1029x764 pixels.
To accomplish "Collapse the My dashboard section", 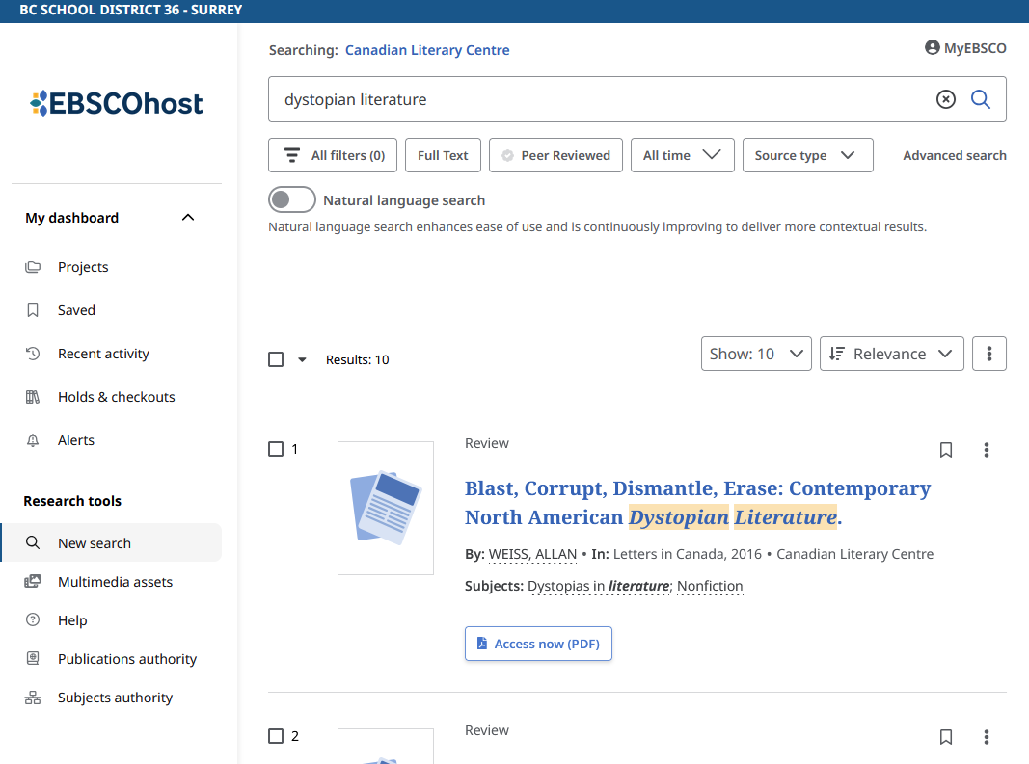I will tap(188, 218).
